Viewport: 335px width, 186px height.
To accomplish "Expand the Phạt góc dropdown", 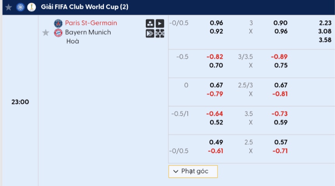I will [x=193, y=172].
